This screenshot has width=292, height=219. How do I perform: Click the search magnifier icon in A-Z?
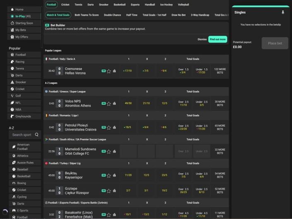click(x=36, y=135)
